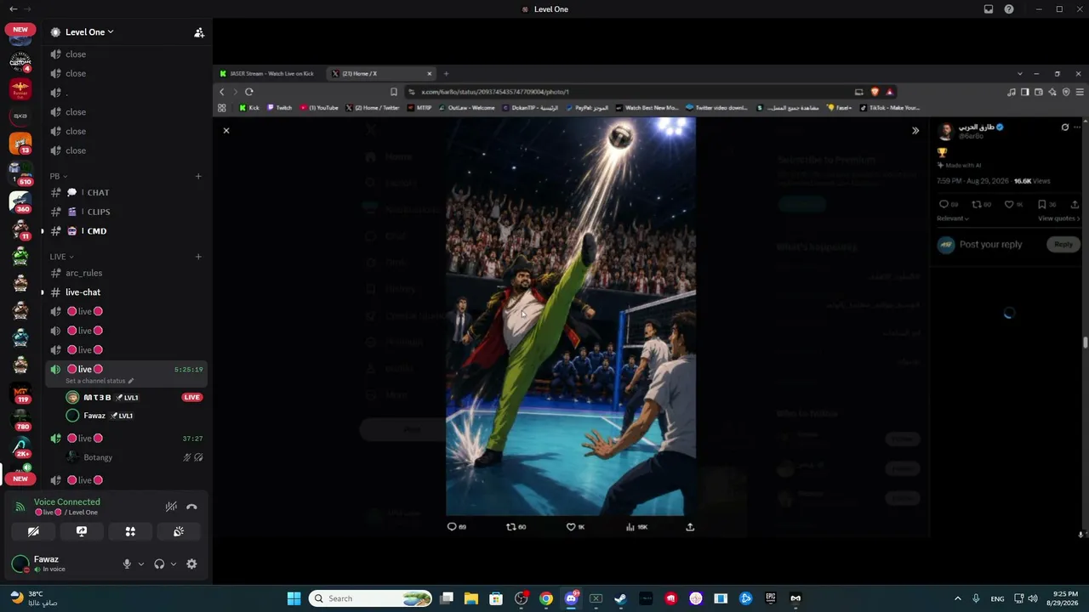
Task: Open the TikTok bookmark
Action: 889,108
